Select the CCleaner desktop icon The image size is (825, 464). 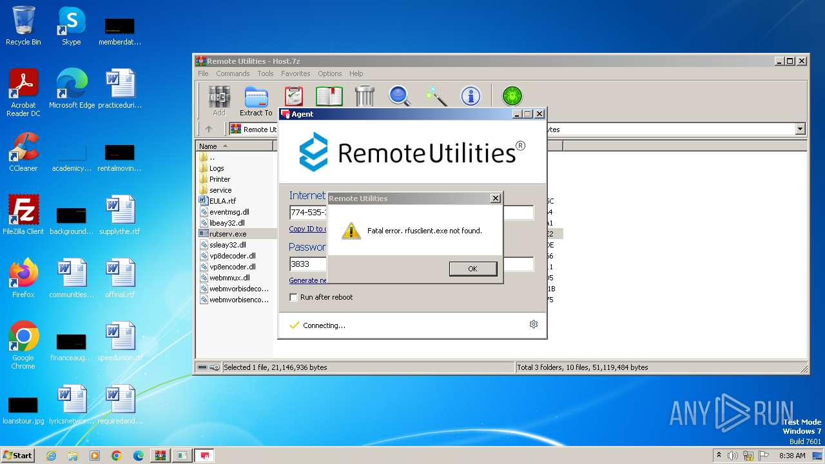[23, 152]
